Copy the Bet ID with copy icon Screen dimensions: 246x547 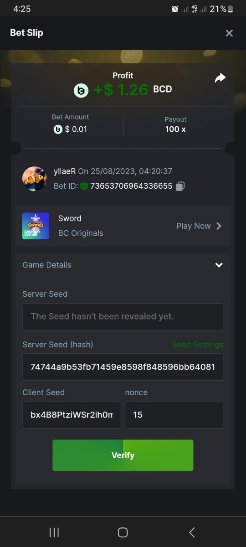coord(180,186)
